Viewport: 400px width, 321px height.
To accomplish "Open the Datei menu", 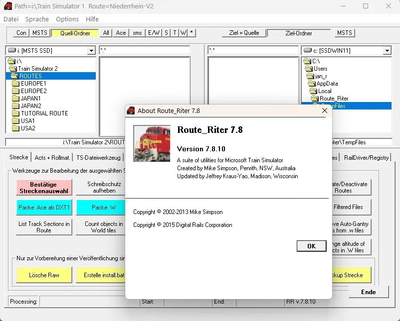I will coord(11,19).
